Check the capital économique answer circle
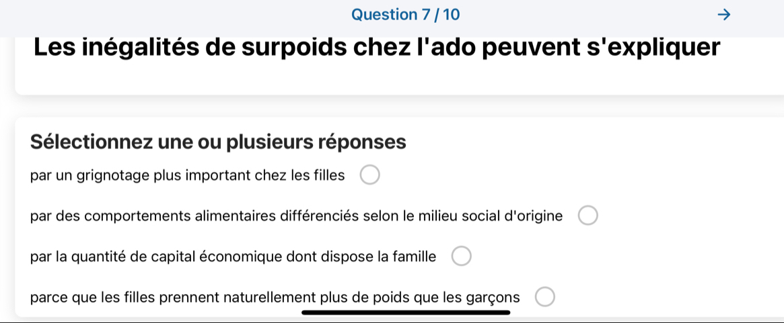Viewport: 784px width, 323px height. [x=461, y=257]
